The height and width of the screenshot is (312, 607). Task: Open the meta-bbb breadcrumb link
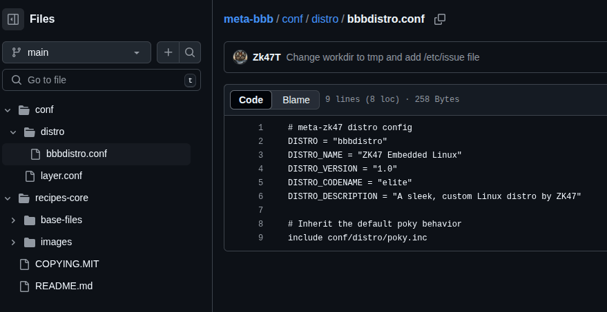click(248, 19)
